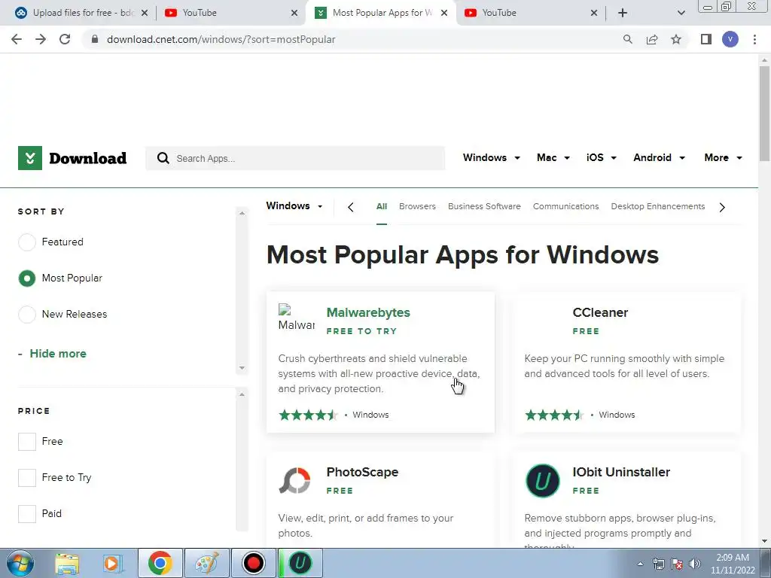Viewport: 771px width, 578px height.
Task: Click the broken Malwarebytes image icon
Action: point(297,318)
